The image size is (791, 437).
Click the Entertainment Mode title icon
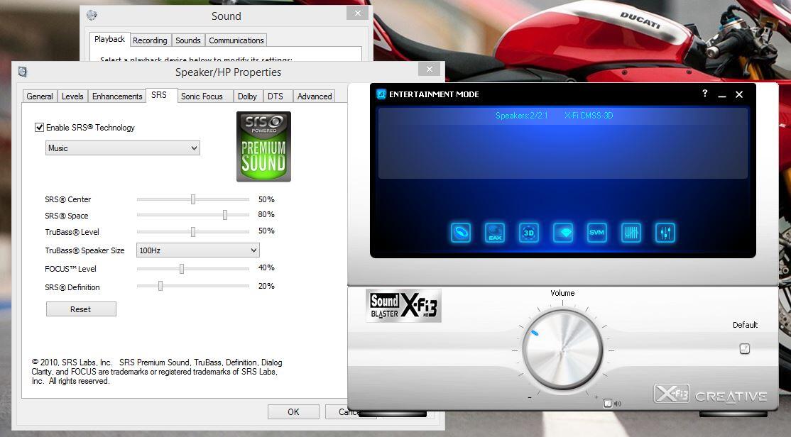(x=381, y=94)
